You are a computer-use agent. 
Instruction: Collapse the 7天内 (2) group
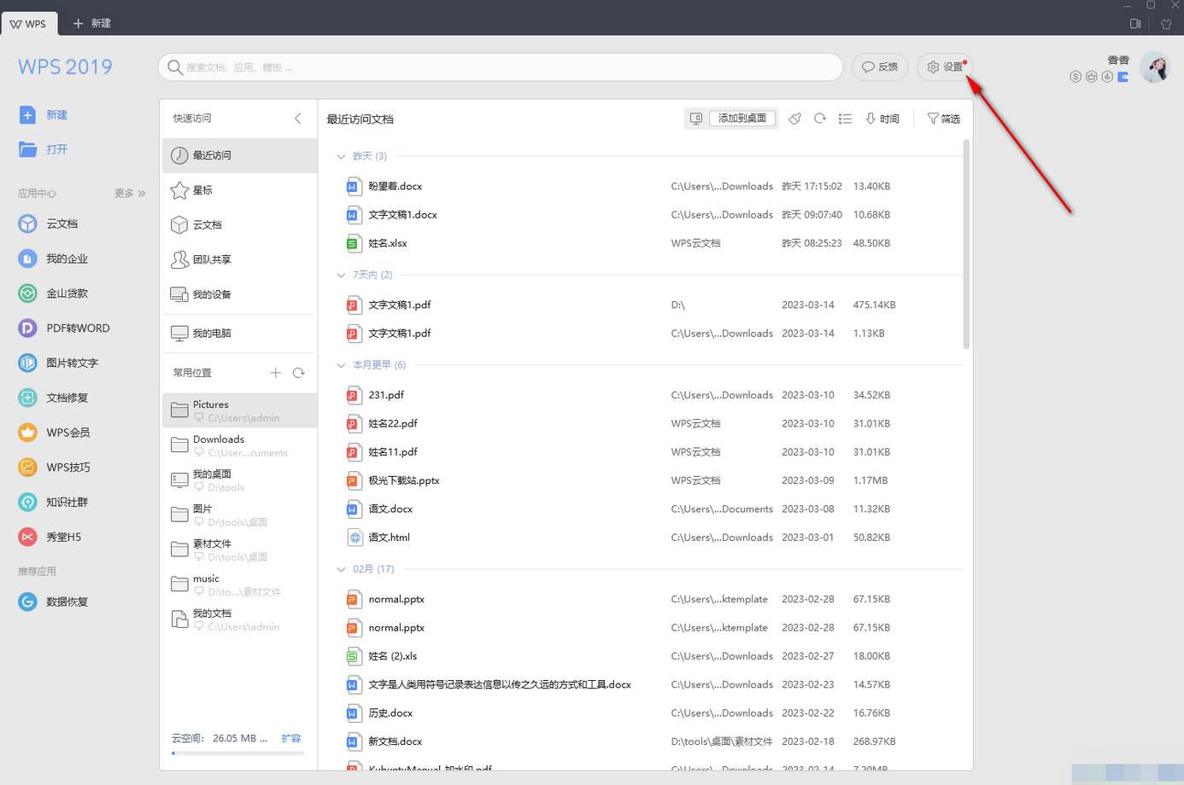coord(341,275)
